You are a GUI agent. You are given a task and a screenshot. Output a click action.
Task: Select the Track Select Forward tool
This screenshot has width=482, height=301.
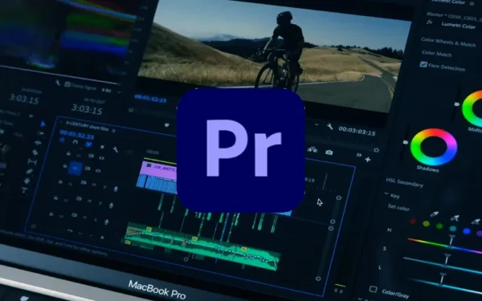click(40, 133)
